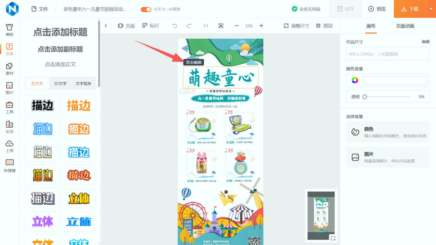Open the color wheel picker
Image resolution: width=436 pixels, height=245 pixels.
pyautogui.click(x=355, y=80)
